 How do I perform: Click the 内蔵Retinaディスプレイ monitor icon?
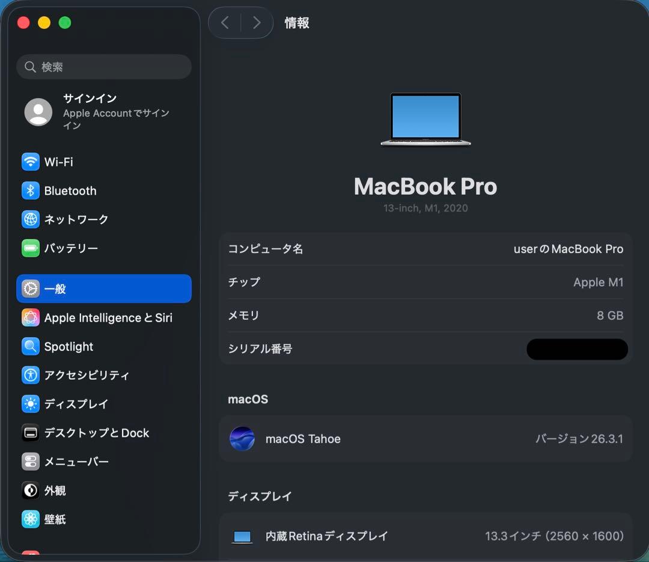tap(242, 536)
